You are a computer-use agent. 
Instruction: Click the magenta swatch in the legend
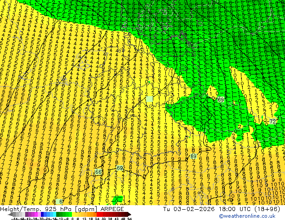pos(36,214)
